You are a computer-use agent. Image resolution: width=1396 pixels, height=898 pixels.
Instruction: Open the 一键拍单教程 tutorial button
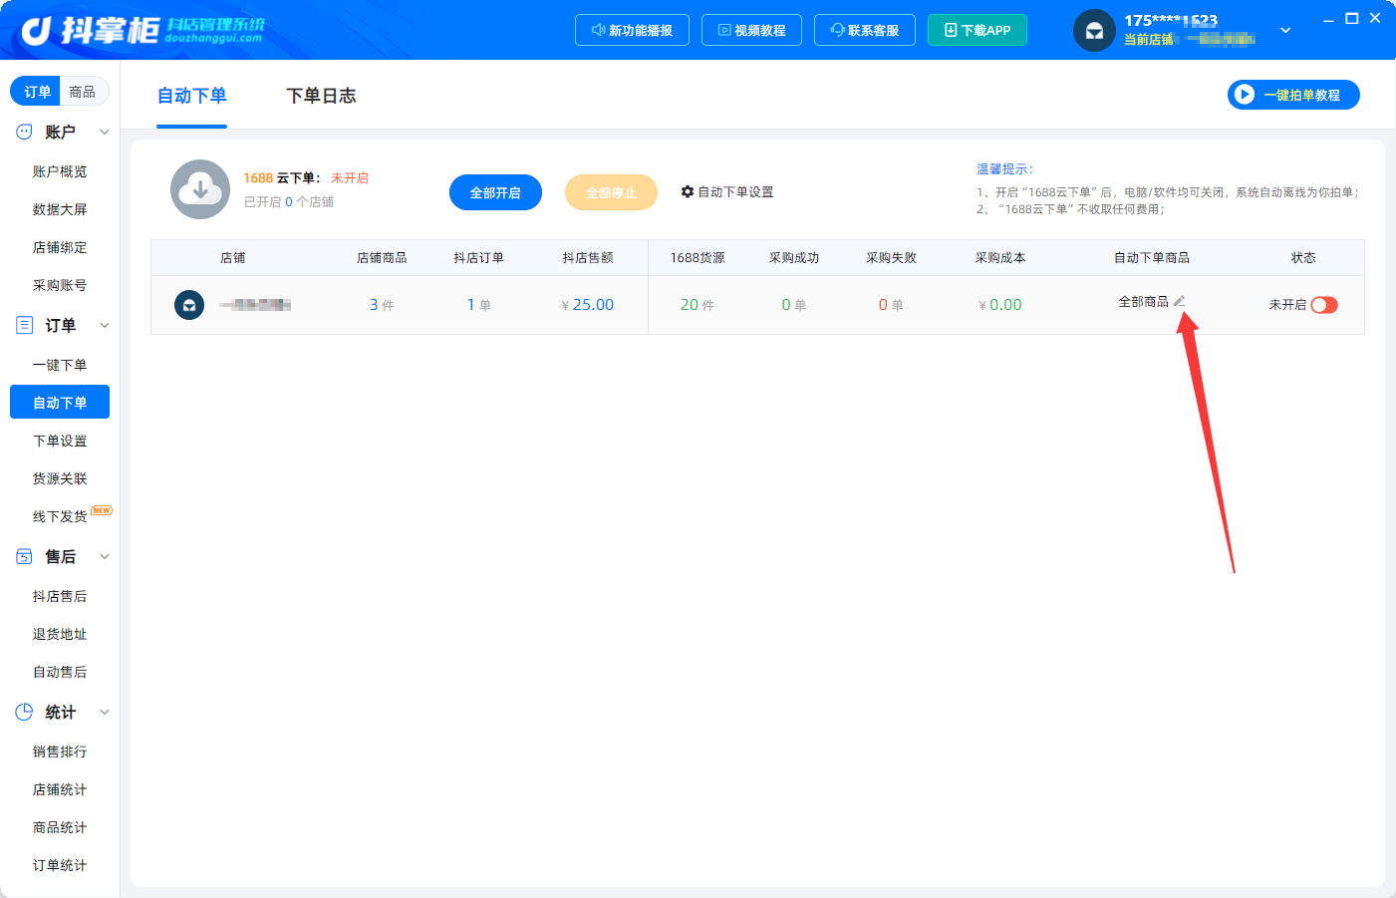coord(1293,95)
